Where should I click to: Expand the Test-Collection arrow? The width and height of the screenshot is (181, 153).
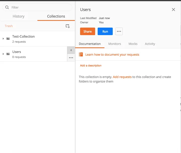click(3, 39)
